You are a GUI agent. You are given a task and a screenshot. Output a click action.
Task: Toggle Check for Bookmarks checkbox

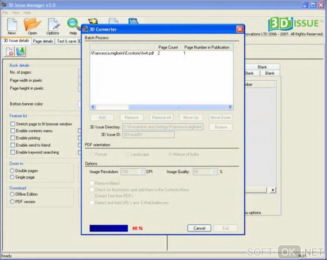[92, 190]
